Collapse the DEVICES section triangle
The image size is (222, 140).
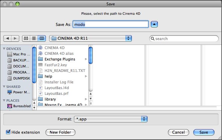[4, 49]
